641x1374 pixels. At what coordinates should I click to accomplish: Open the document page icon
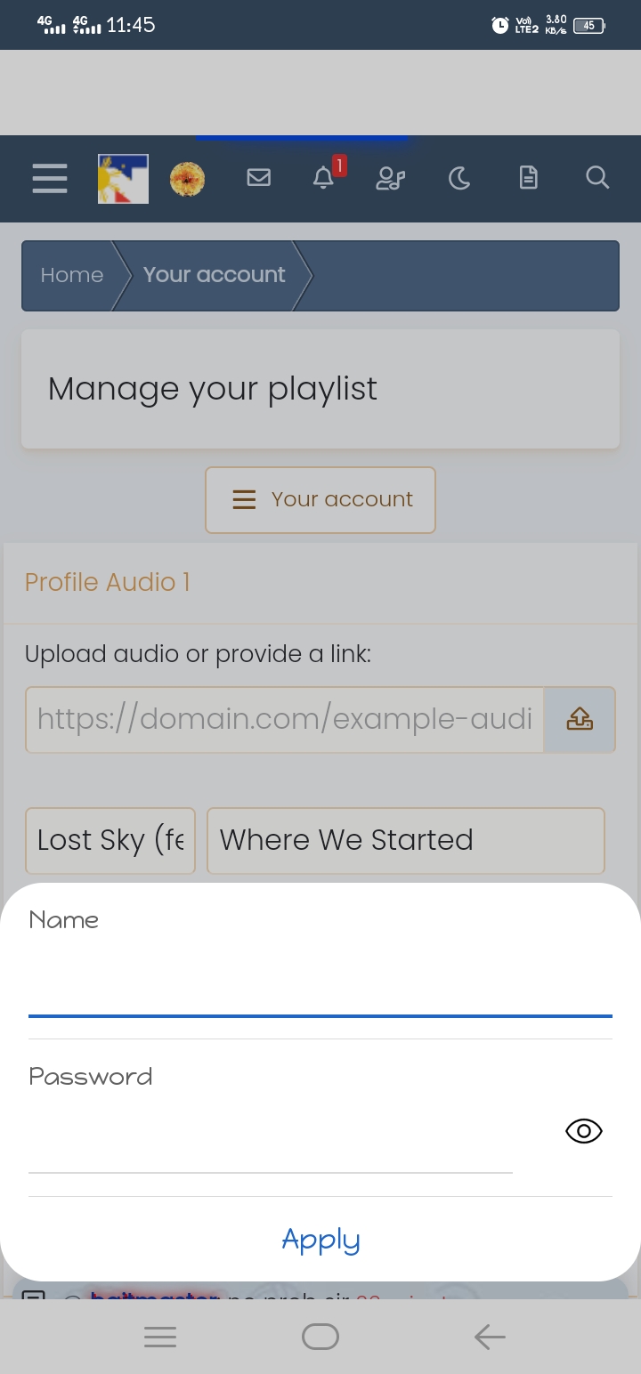tap(529, 178)
